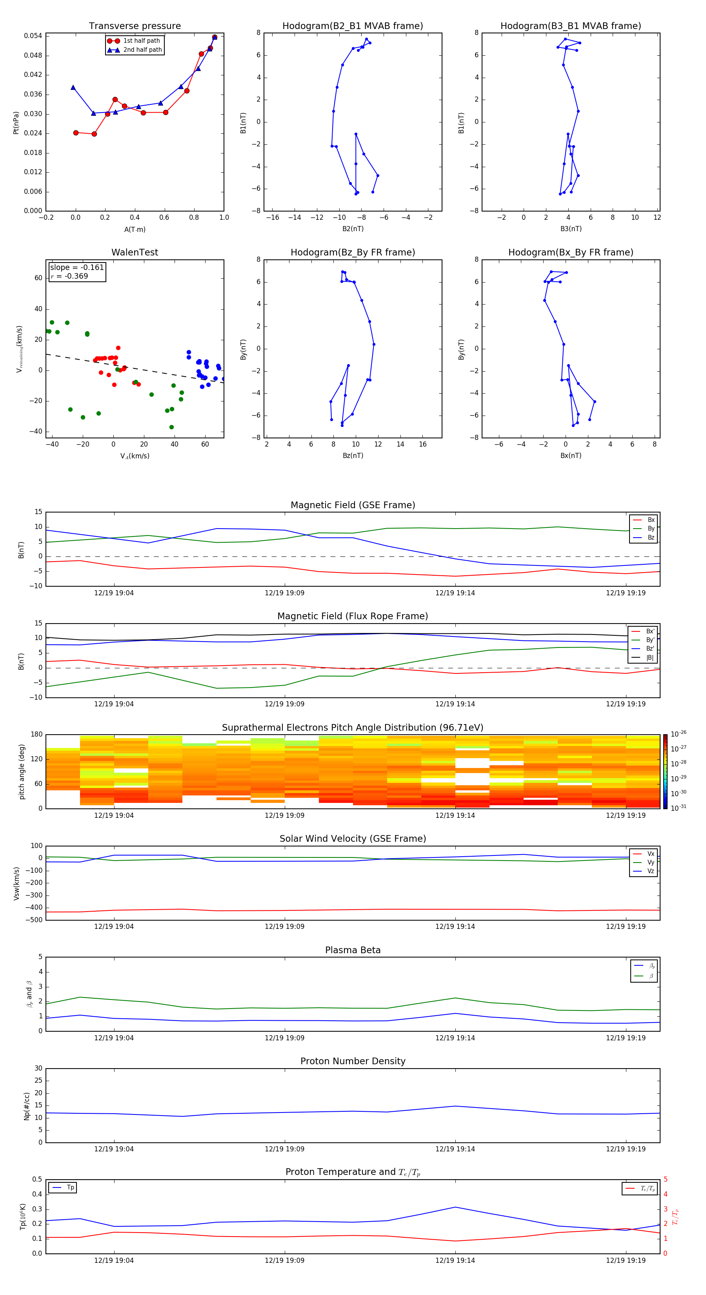Click the "Proton Number Density" title

point(353,1061)
